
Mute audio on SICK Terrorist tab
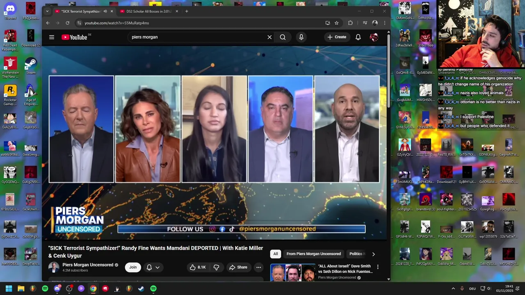[x=105, y=11]
